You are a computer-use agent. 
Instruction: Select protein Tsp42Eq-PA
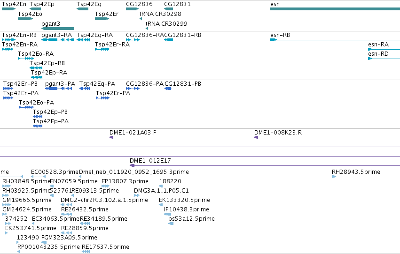97,84
